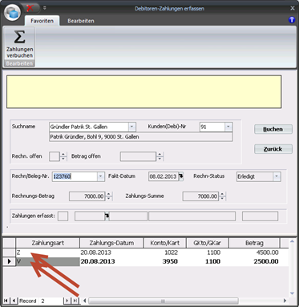Screen dimensions: 299x307
Task: Close the Debitoren-Zahlungen erfassen window
Action: tap(293, 8)
